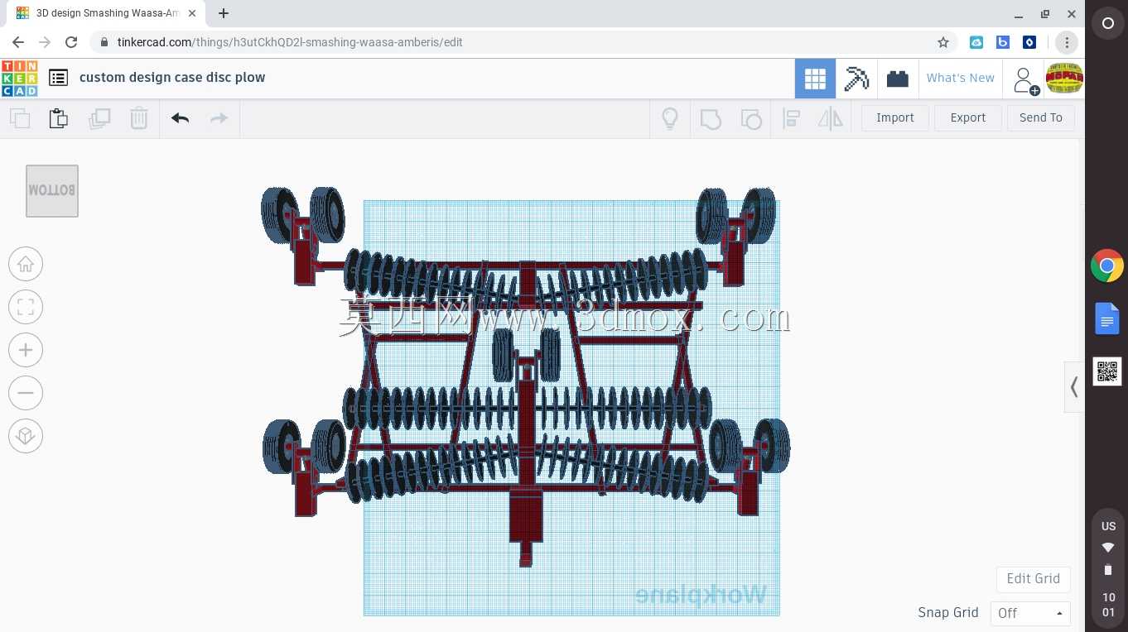The image size is (1128, 632).
Task: Click the BOTTOM view cube
Action: [x=52, y=191]
